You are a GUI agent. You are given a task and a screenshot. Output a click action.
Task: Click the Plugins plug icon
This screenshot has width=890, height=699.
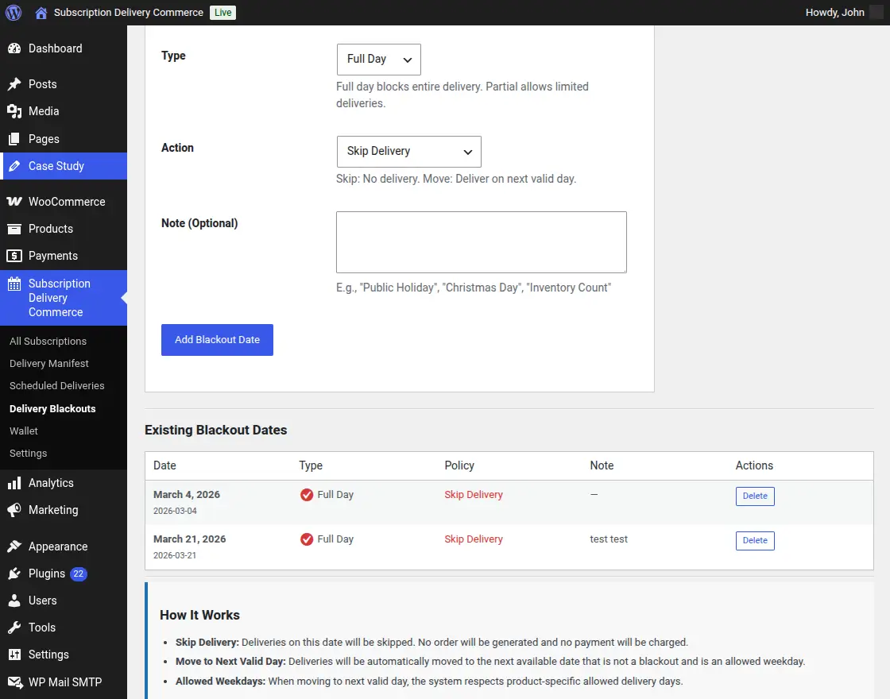coord(14,573)
